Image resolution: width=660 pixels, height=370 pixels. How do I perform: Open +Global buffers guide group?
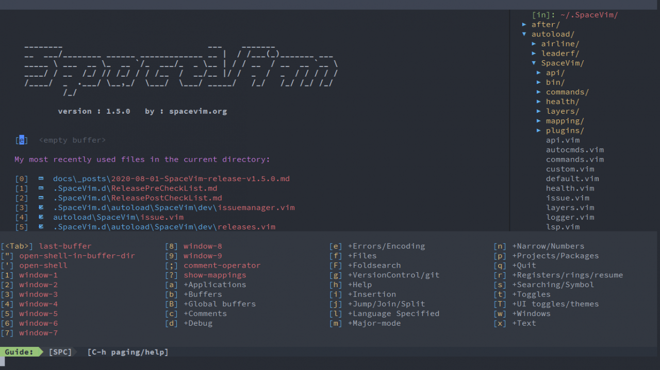220,304
